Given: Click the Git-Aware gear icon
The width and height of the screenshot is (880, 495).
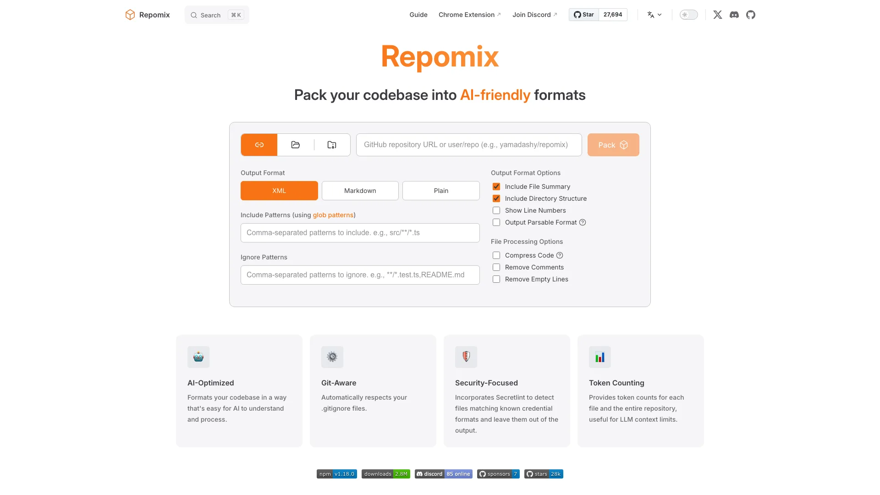Looking at the screenshot, I should (332, 357).
